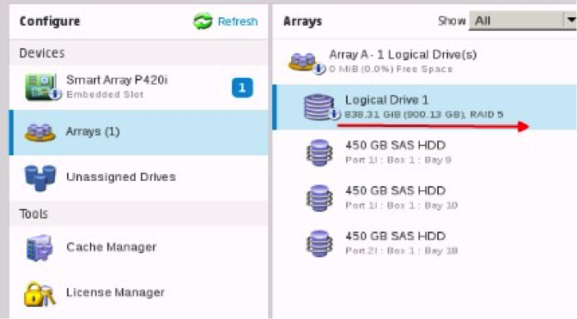
Task: Click the Cache Manager icon
Action: (39, 248)
